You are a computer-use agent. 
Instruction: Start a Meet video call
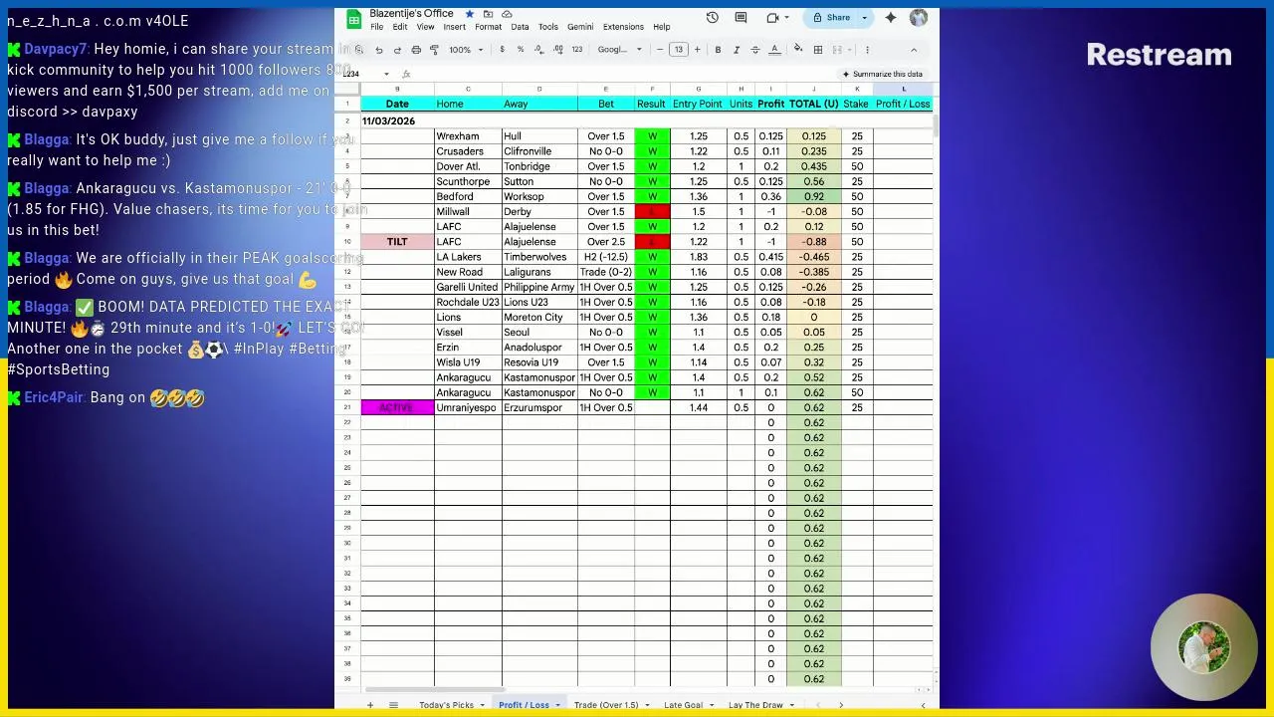coord(772,18)
